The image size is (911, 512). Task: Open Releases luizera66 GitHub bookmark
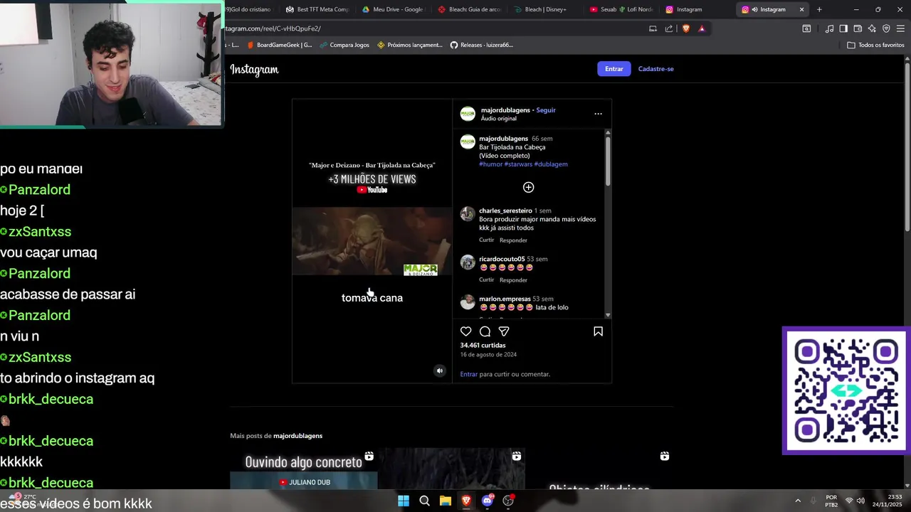click(481, 45)
